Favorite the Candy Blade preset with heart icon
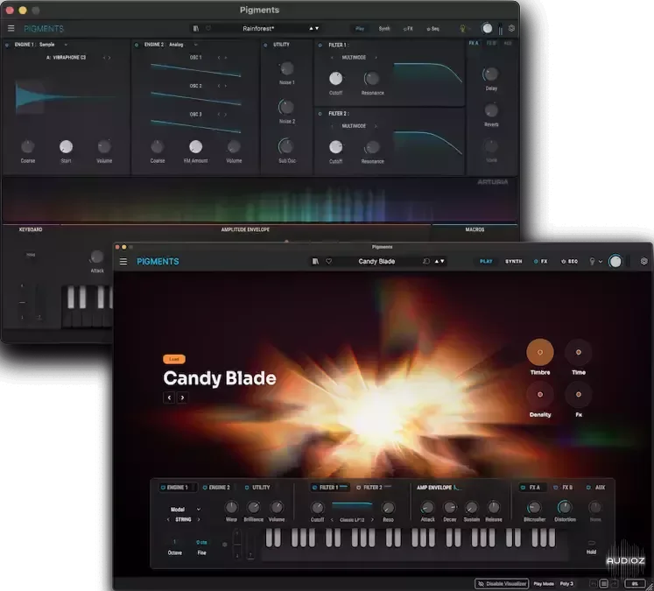The height and width of the screenshot is (591, 654). (328, 262)
